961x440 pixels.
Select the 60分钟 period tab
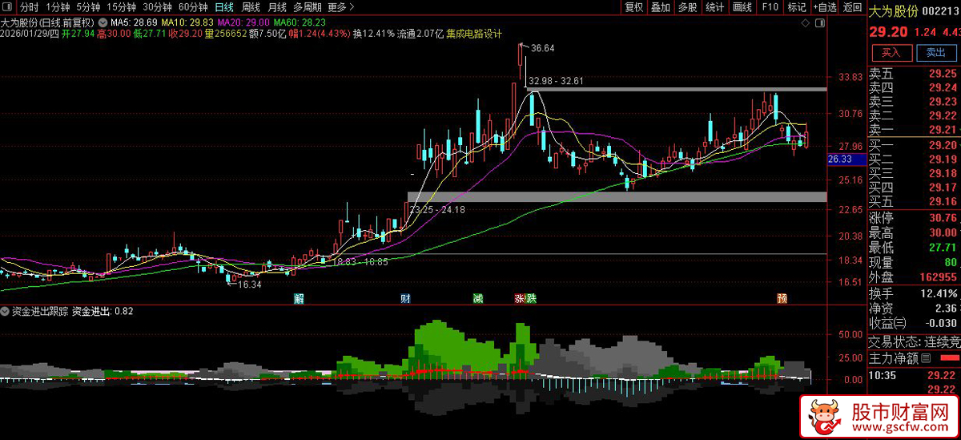194,7
